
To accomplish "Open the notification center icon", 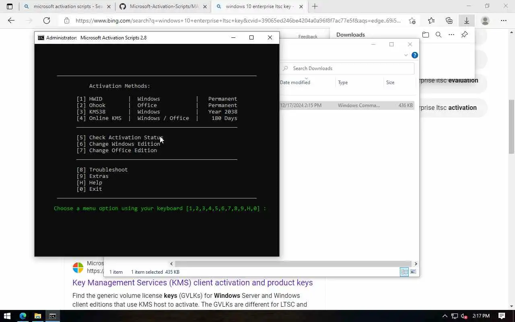I will click(x=502, y=316).
